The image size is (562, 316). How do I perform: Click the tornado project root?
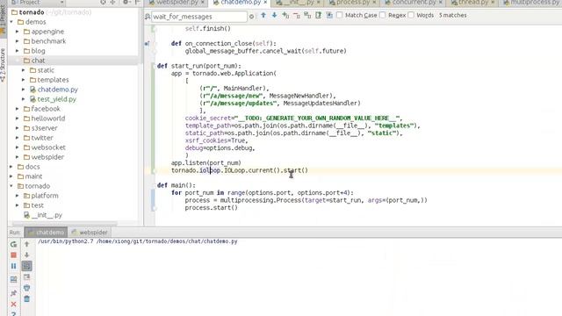pyautogui.click(x=32, y=12)
